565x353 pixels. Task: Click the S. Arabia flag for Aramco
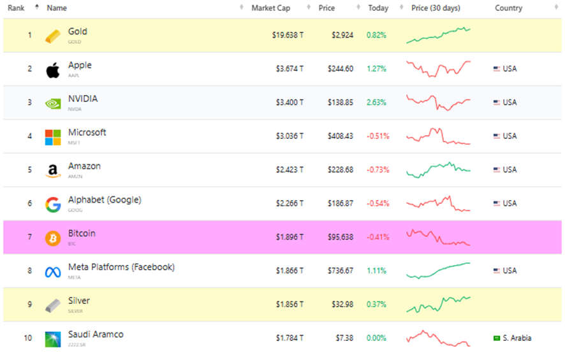(x=497, y=338)
